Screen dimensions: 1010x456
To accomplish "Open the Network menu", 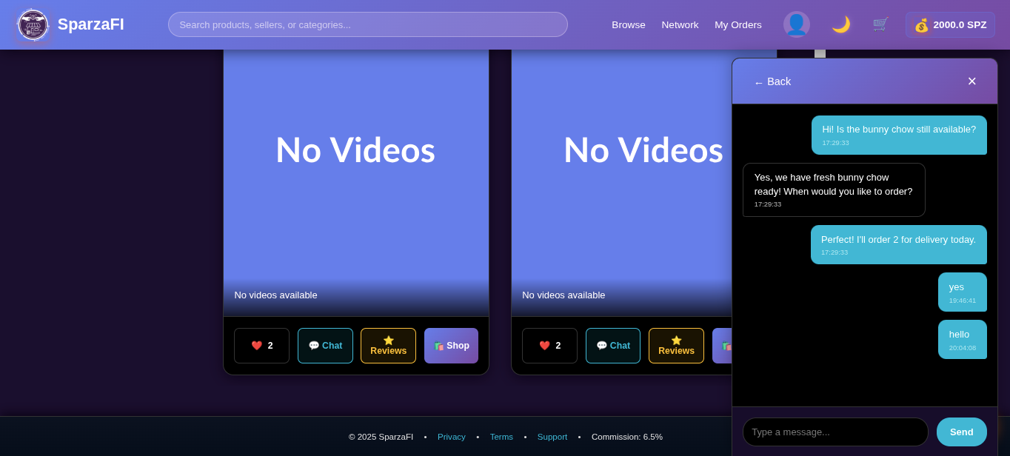I will point(680,24).
